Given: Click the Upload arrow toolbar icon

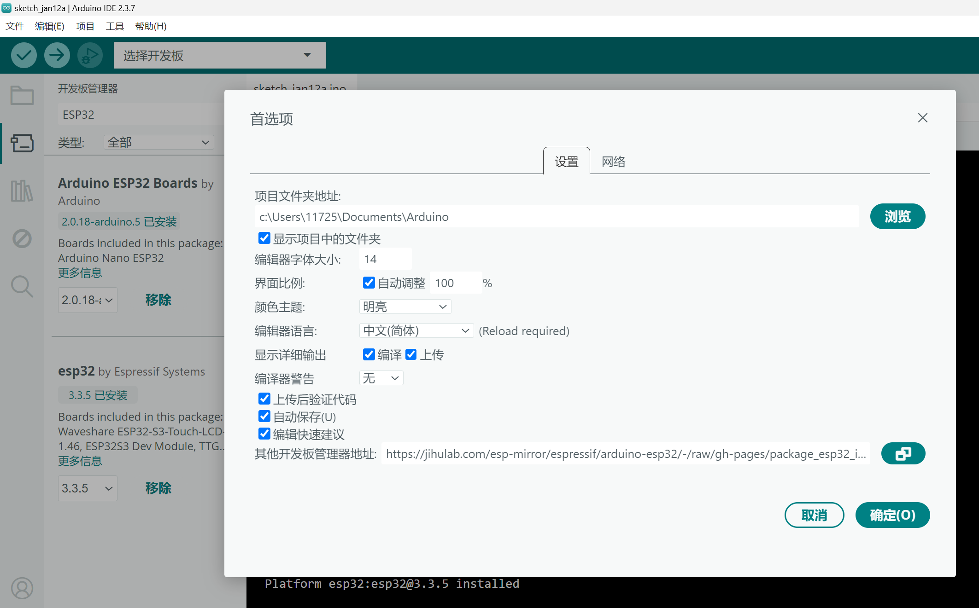Looking at the screenshot, I should [x=57, y=55].
